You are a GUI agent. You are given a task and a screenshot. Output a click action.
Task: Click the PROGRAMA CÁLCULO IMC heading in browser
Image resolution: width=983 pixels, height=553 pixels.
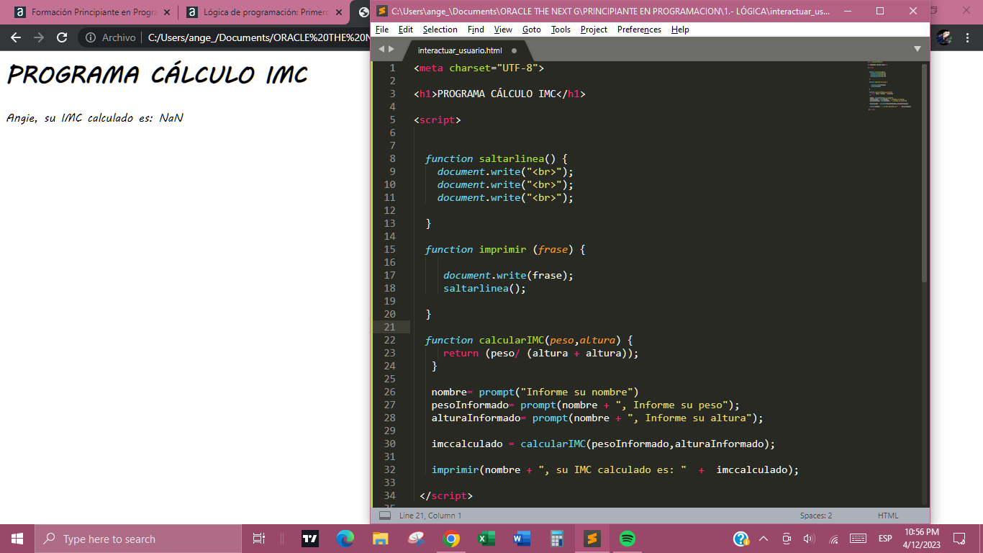coord(158,75)
